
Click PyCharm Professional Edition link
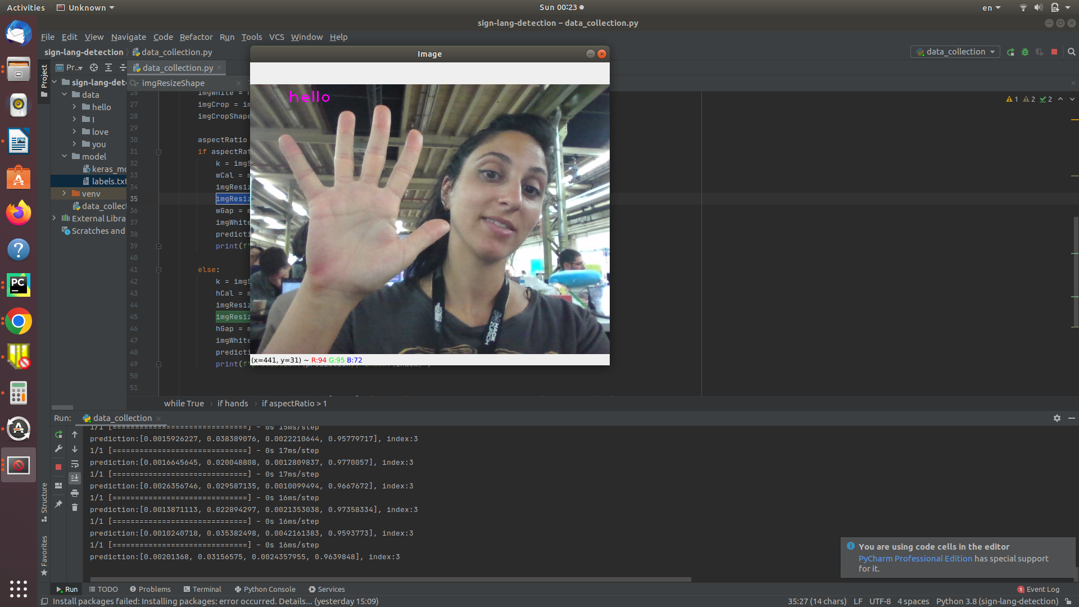pos(915,559)
